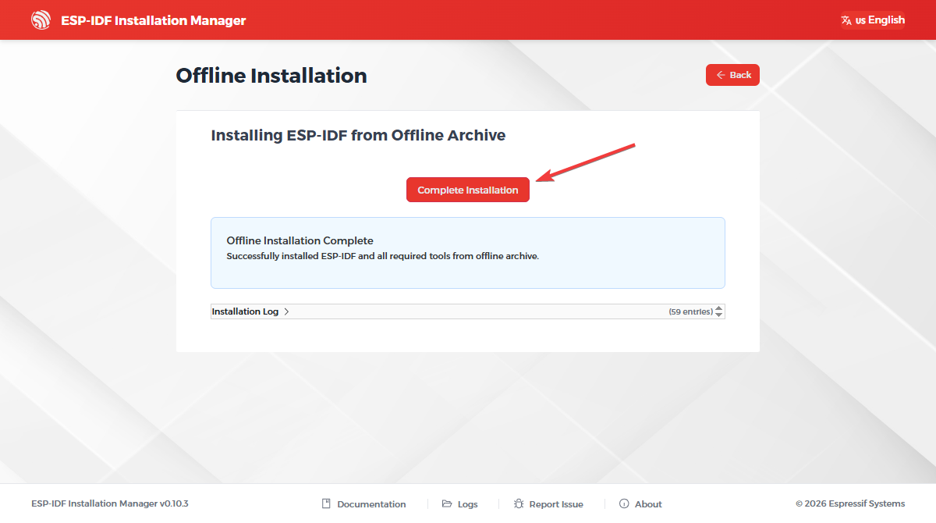Expand the Installation Log section
Viewport: 936px width, 523px height.
(x=245, y=311)
